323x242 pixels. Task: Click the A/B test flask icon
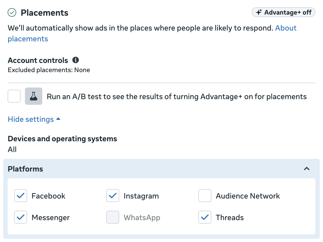34,96
